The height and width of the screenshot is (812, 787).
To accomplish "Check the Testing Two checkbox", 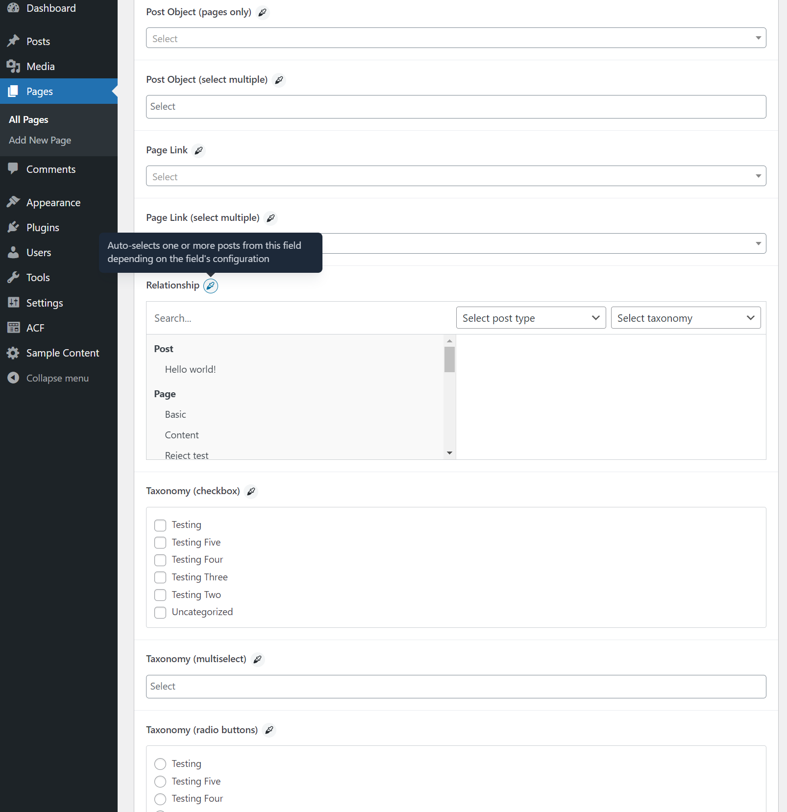I will pyautogui.click(x=160, y=595).
